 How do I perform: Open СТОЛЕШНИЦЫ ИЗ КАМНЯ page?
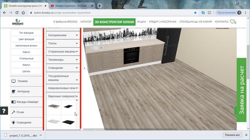pyautogui.click(x=196, y=22)
